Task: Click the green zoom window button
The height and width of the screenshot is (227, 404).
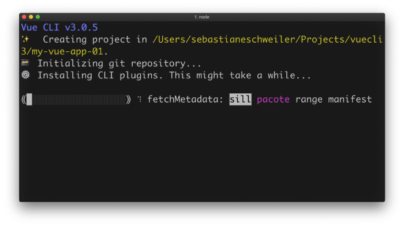Action: coord(38,17)
